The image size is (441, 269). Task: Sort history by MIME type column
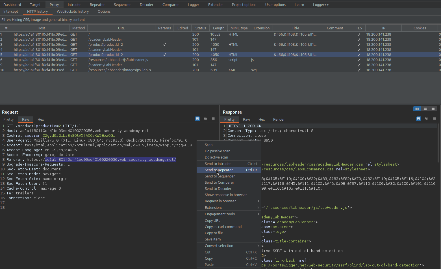[239, 28]
